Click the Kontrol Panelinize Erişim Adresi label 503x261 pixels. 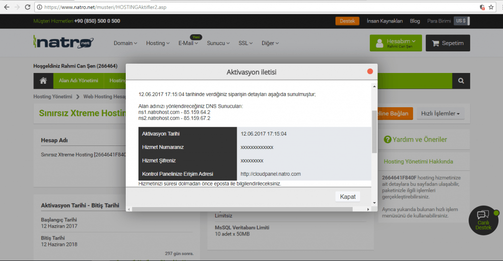point(177,174)
